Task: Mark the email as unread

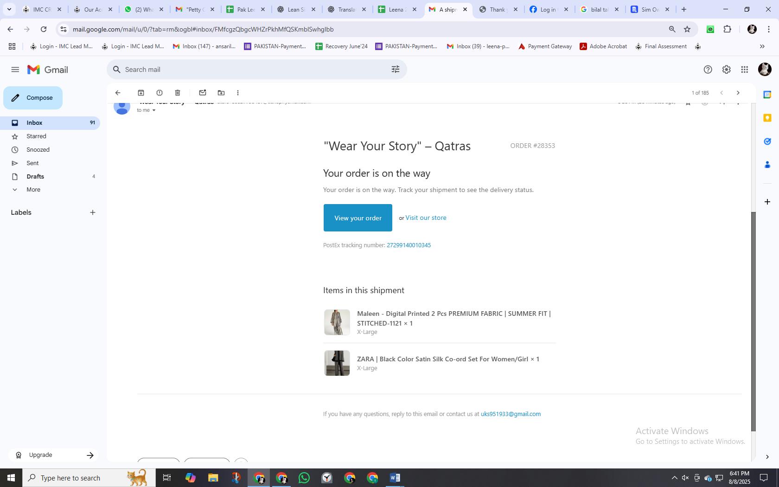Action: pos(203,93)
